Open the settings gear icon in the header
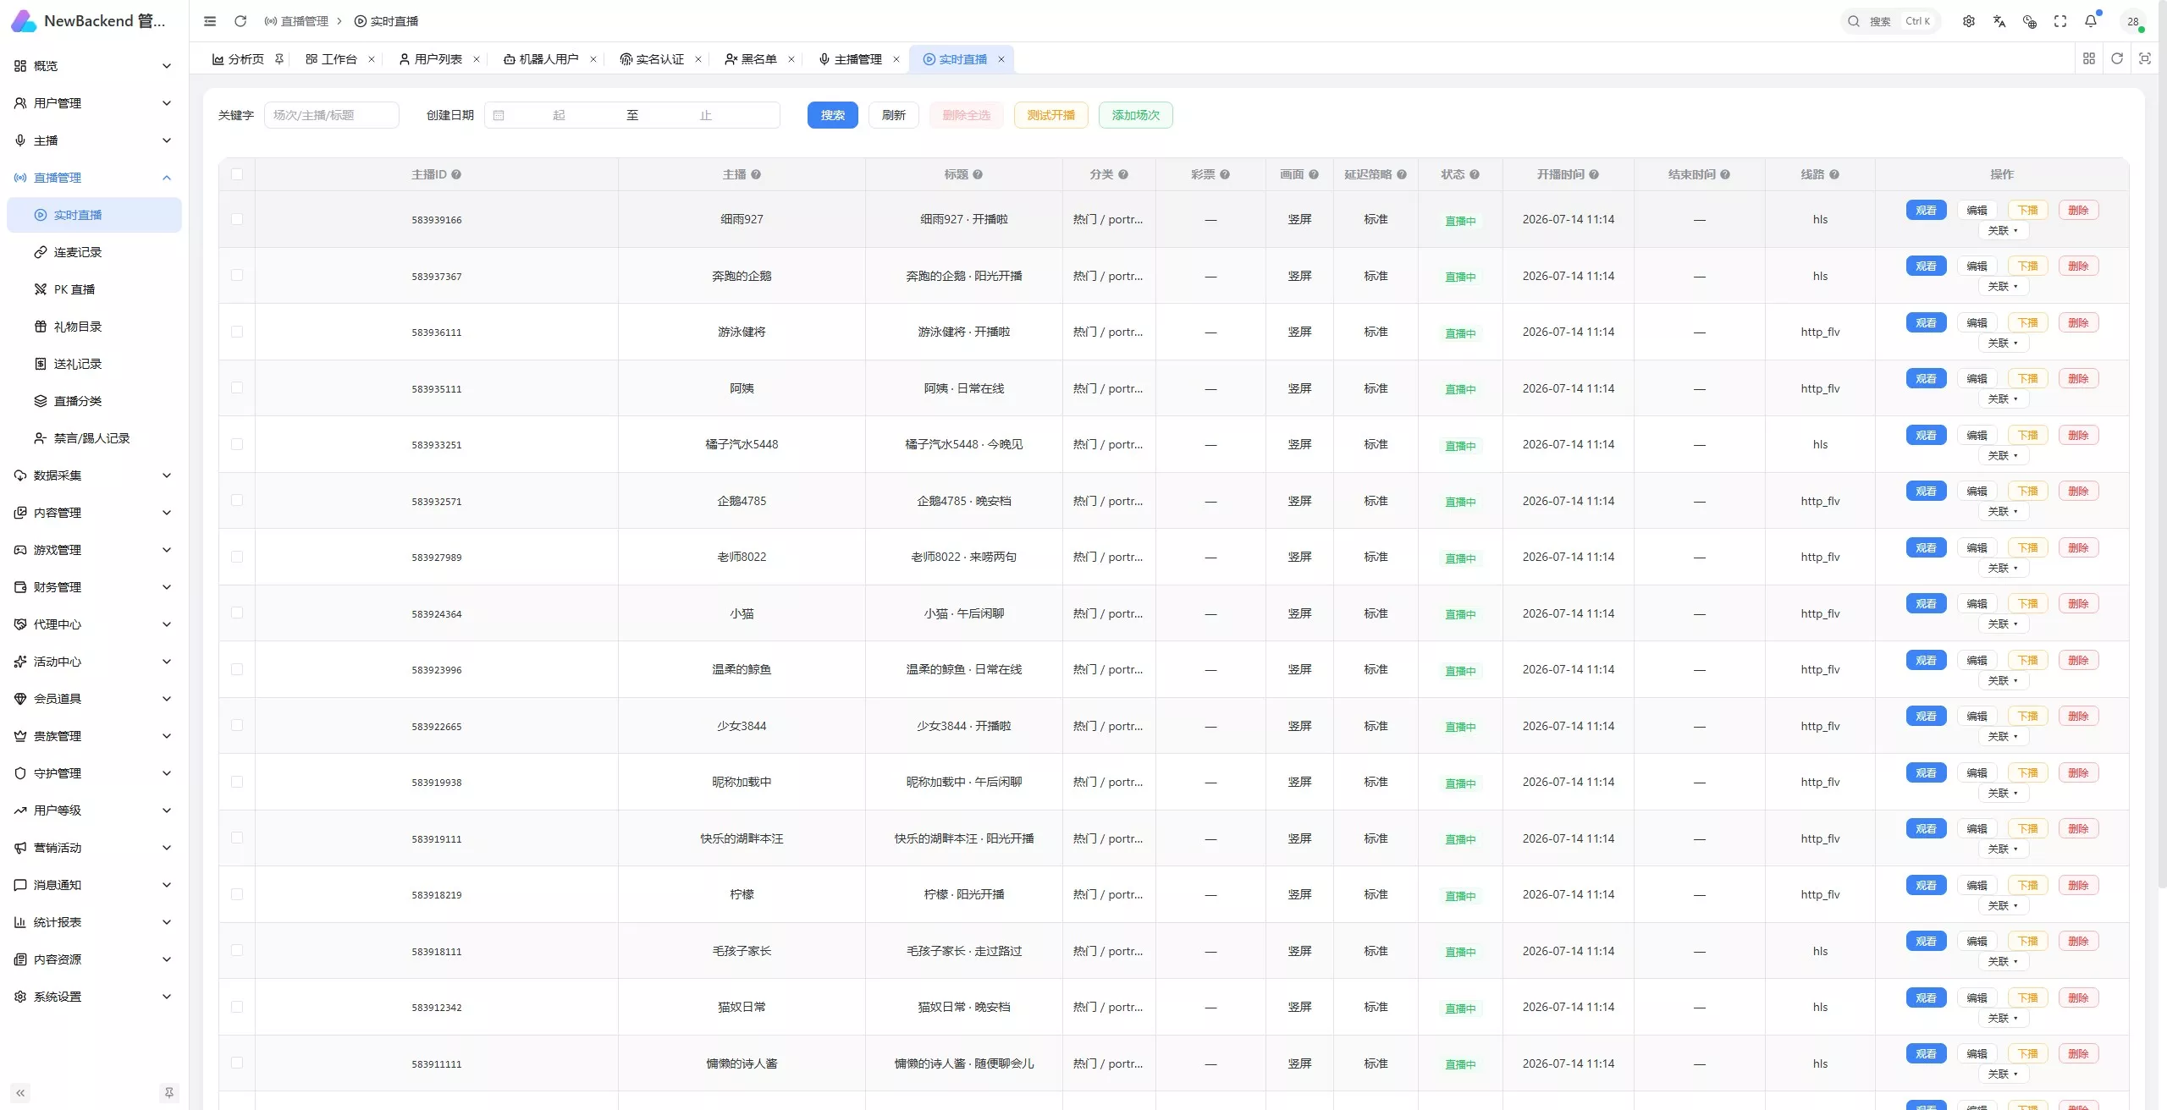Image resolution: width=2167 pixels, height=1110 pixels. pyautogui.click(x=1969, y=21)
